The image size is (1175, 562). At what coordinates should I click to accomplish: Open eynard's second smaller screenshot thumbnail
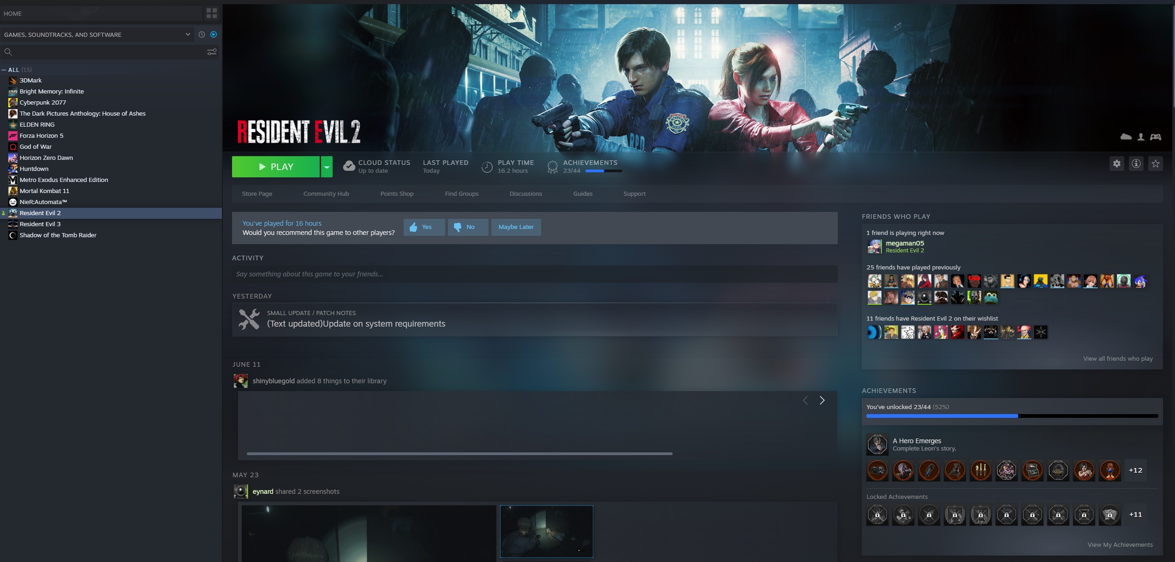click(547, 532)
